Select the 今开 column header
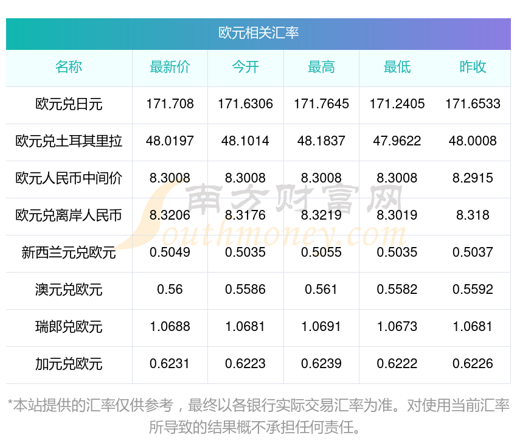The image size is (517, 446). coord(245,67)
